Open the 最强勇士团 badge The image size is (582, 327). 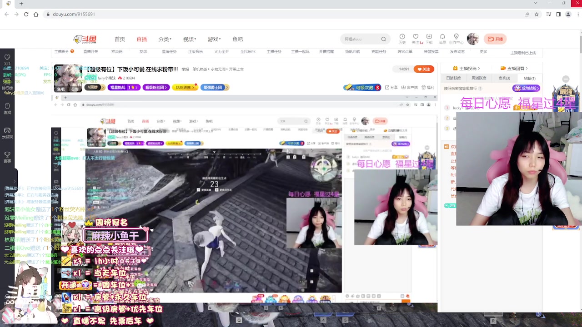[x=215, y=87]
